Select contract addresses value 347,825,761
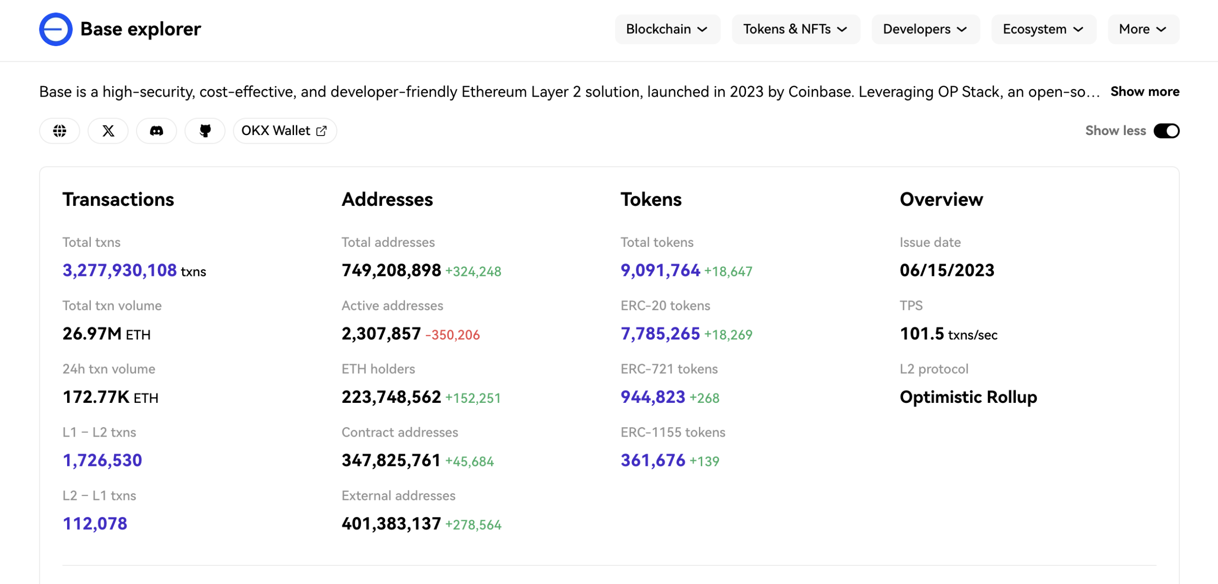This screenshot has width=1218, height=584. coord(391,460)
